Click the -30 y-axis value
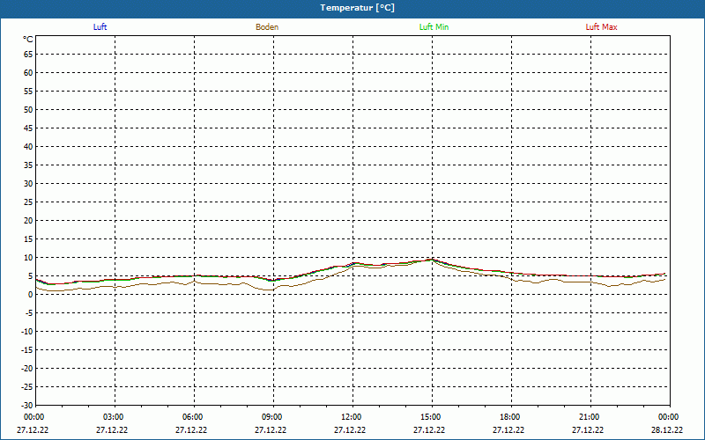The image size is (705, 440). click(x=27, y=406)
